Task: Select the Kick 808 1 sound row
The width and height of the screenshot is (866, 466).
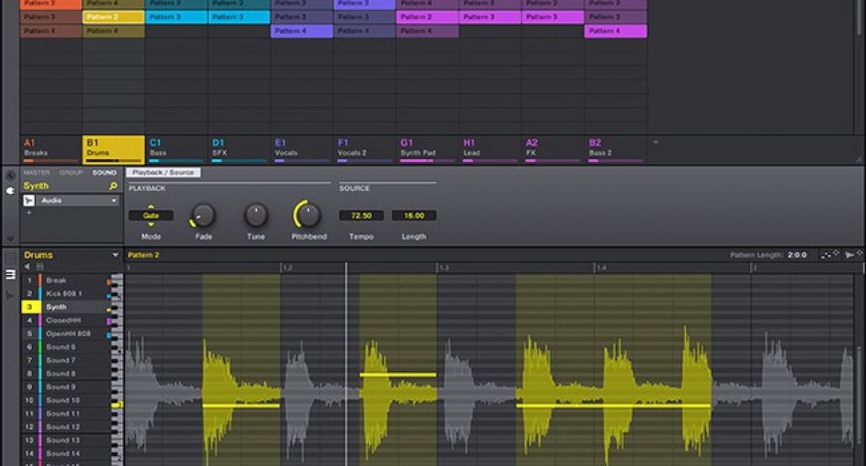Action: point(67,293)
